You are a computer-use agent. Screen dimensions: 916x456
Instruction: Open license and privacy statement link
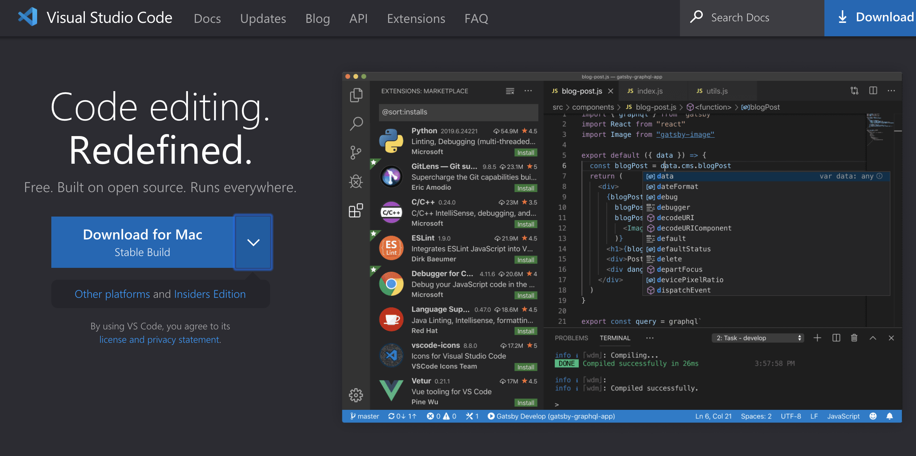coord(160,340)
